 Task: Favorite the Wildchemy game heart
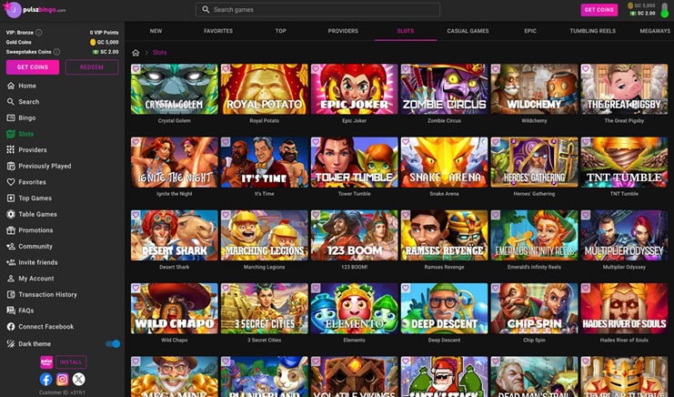[496, 69]
